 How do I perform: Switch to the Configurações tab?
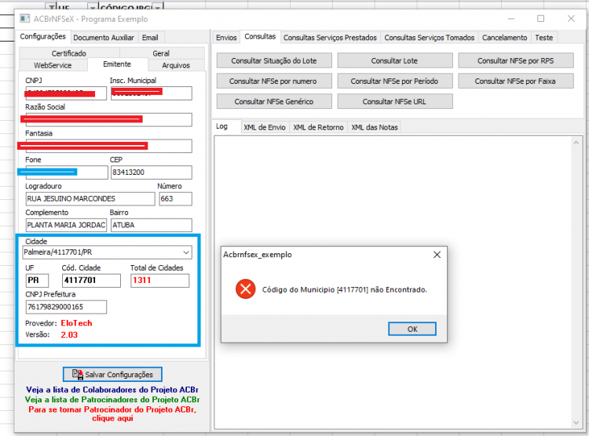[x=43, y=36]
